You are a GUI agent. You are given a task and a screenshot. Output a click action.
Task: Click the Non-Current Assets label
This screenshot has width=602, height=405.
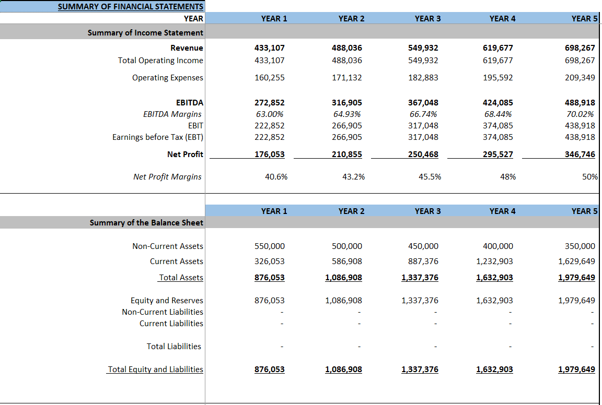[168, 246]
